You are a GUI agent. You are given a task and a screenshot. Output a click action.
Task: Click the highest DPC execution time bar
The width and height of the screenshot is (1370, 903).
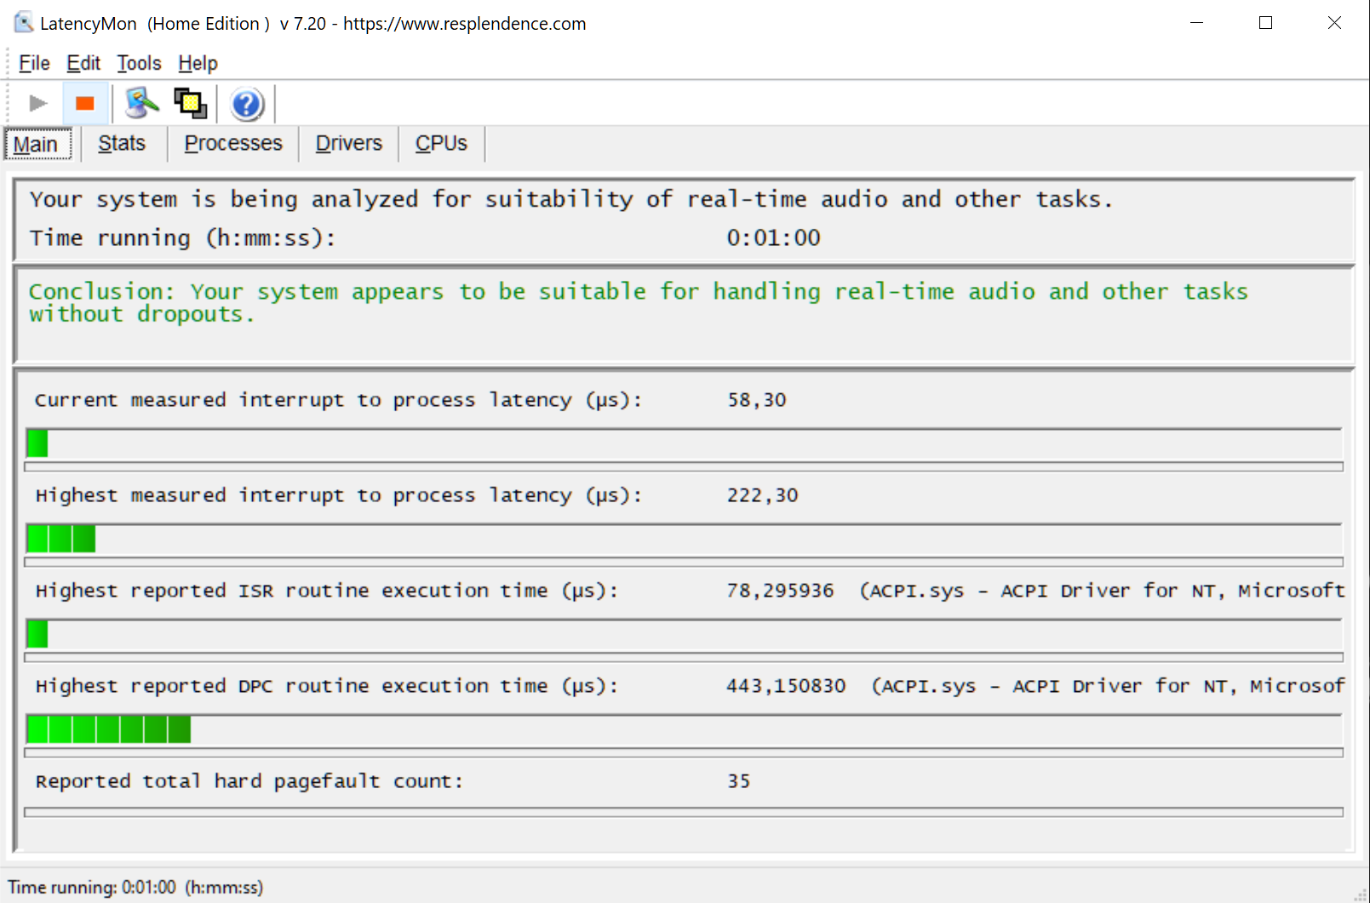pyautogui.click(x=684, y=729)
